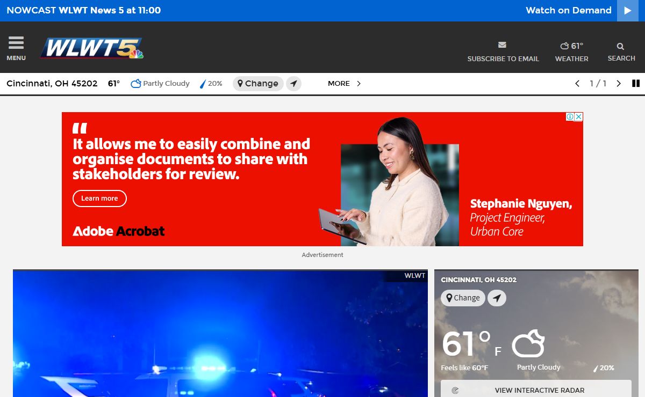The image size is (645, 397).
Task: Click Change button in weather widget
Action: point(463,298)
